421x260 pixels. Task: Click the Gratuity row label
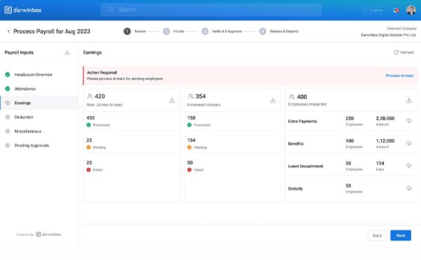coord(295,189)
